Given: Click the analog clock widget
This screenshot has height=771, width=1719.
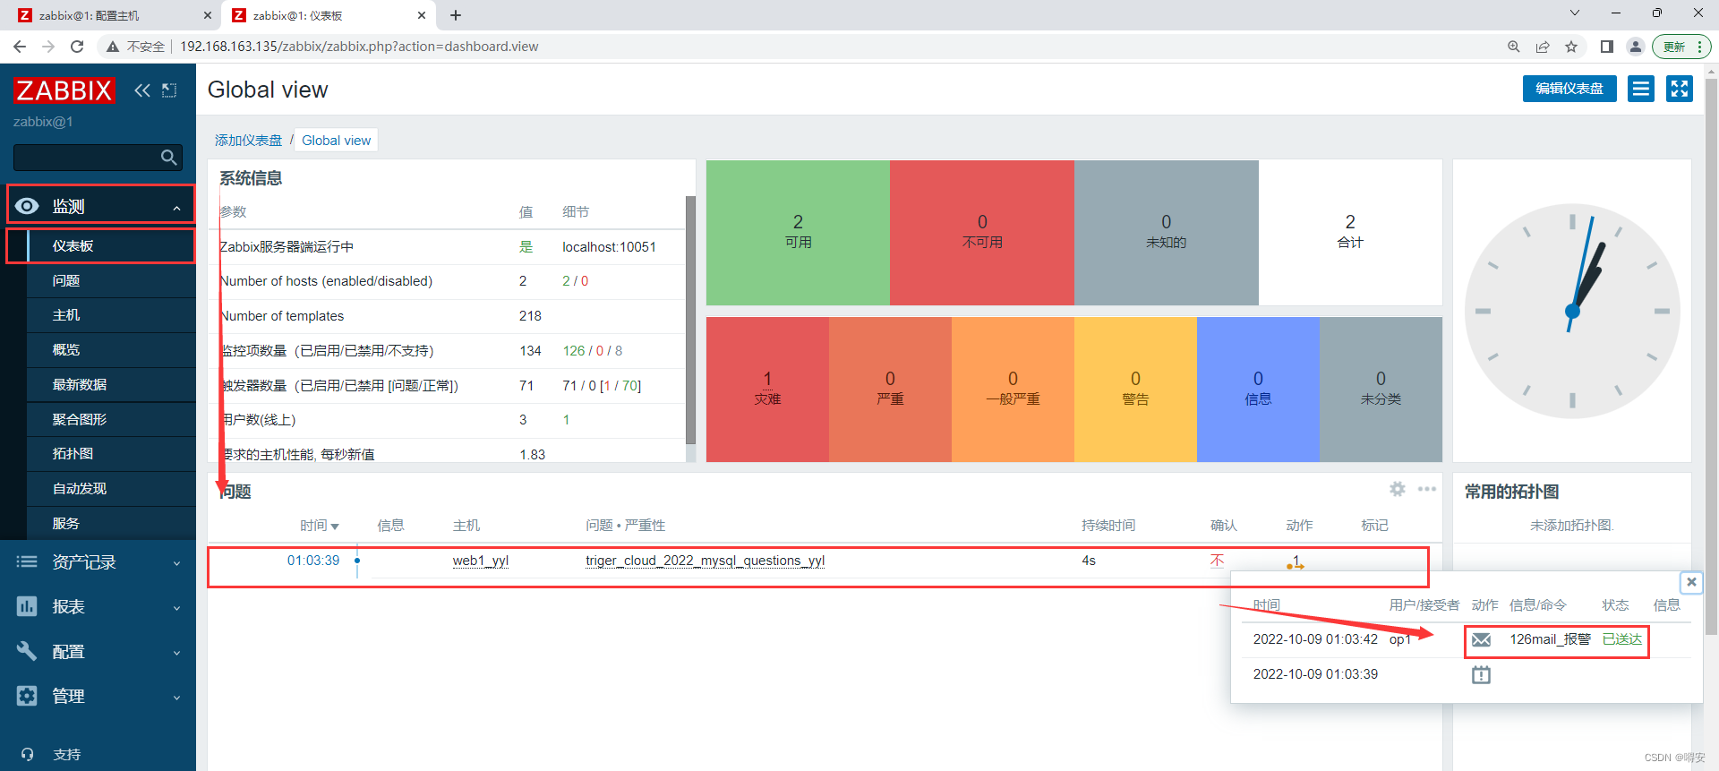Looking at the screenshot, I should pyautogui.click(x=1572, y=311).
